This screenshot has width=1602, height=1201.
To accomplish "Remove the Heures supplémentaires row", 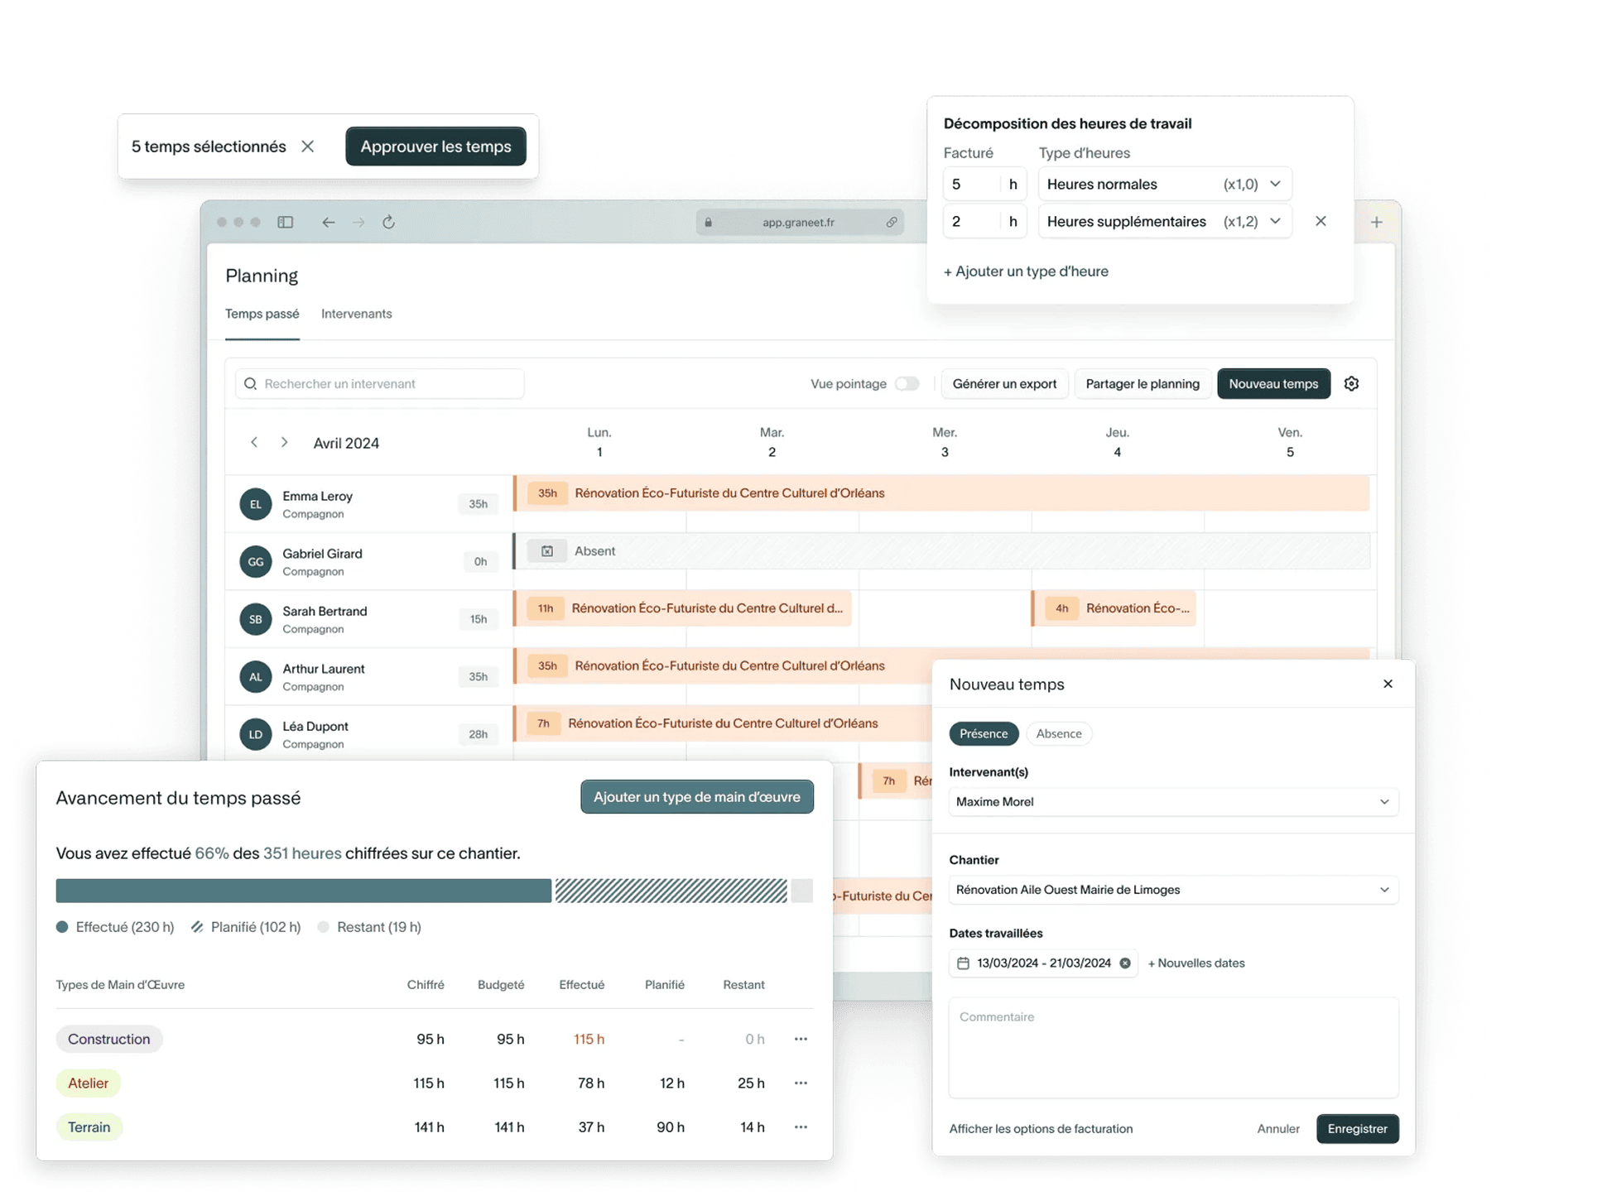I will coord(1321,221).
